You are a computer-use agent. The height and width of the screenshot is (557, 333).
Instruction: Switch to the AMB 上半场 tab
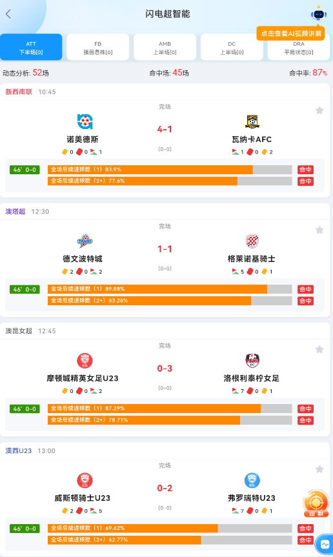165,47
